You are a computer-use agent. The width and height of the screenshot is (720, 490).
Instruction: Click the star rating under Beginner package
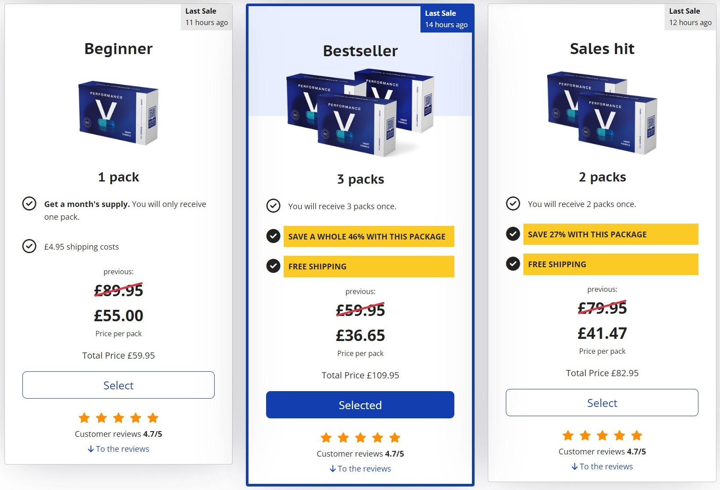coord(118,417)
